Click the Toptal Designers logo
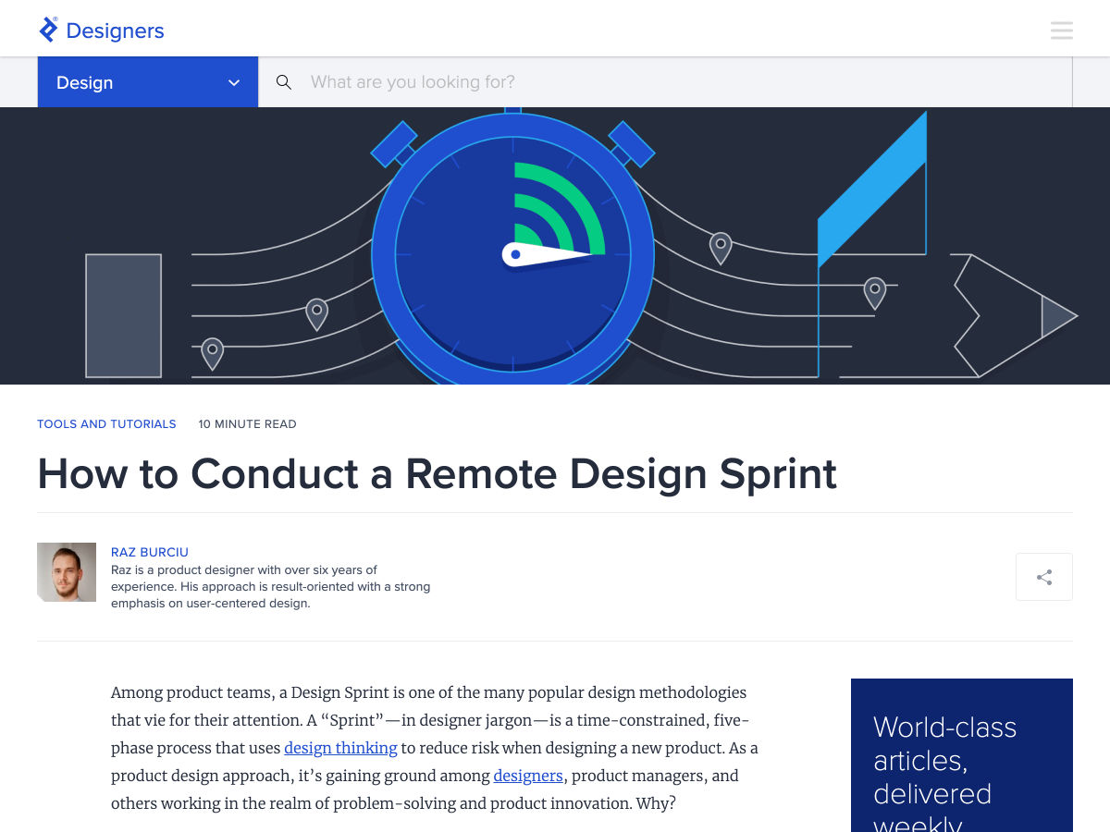This screenshot has width=1110, height=832. click(101, 30)
